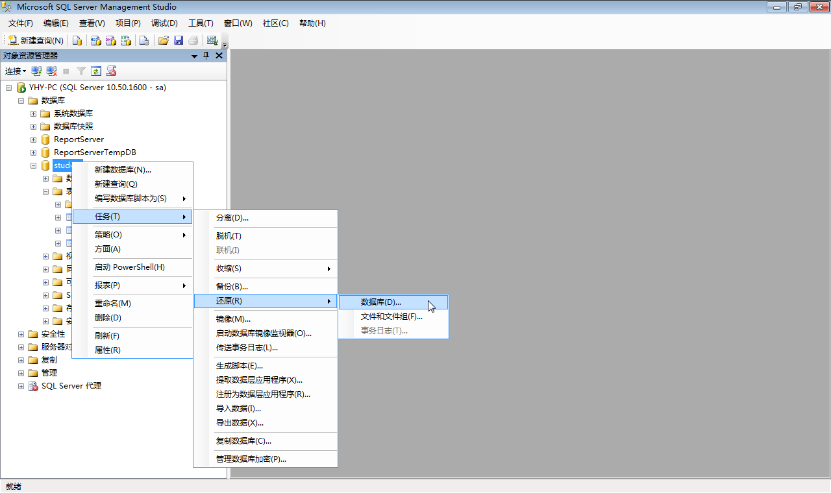Expand the 系统数据库 folder
This screenshot has height=493, width=831.
[33, 114]
